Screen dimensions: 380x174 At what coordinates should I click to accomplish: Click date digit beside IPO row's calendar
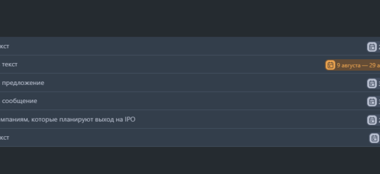(x=379, y=120)
